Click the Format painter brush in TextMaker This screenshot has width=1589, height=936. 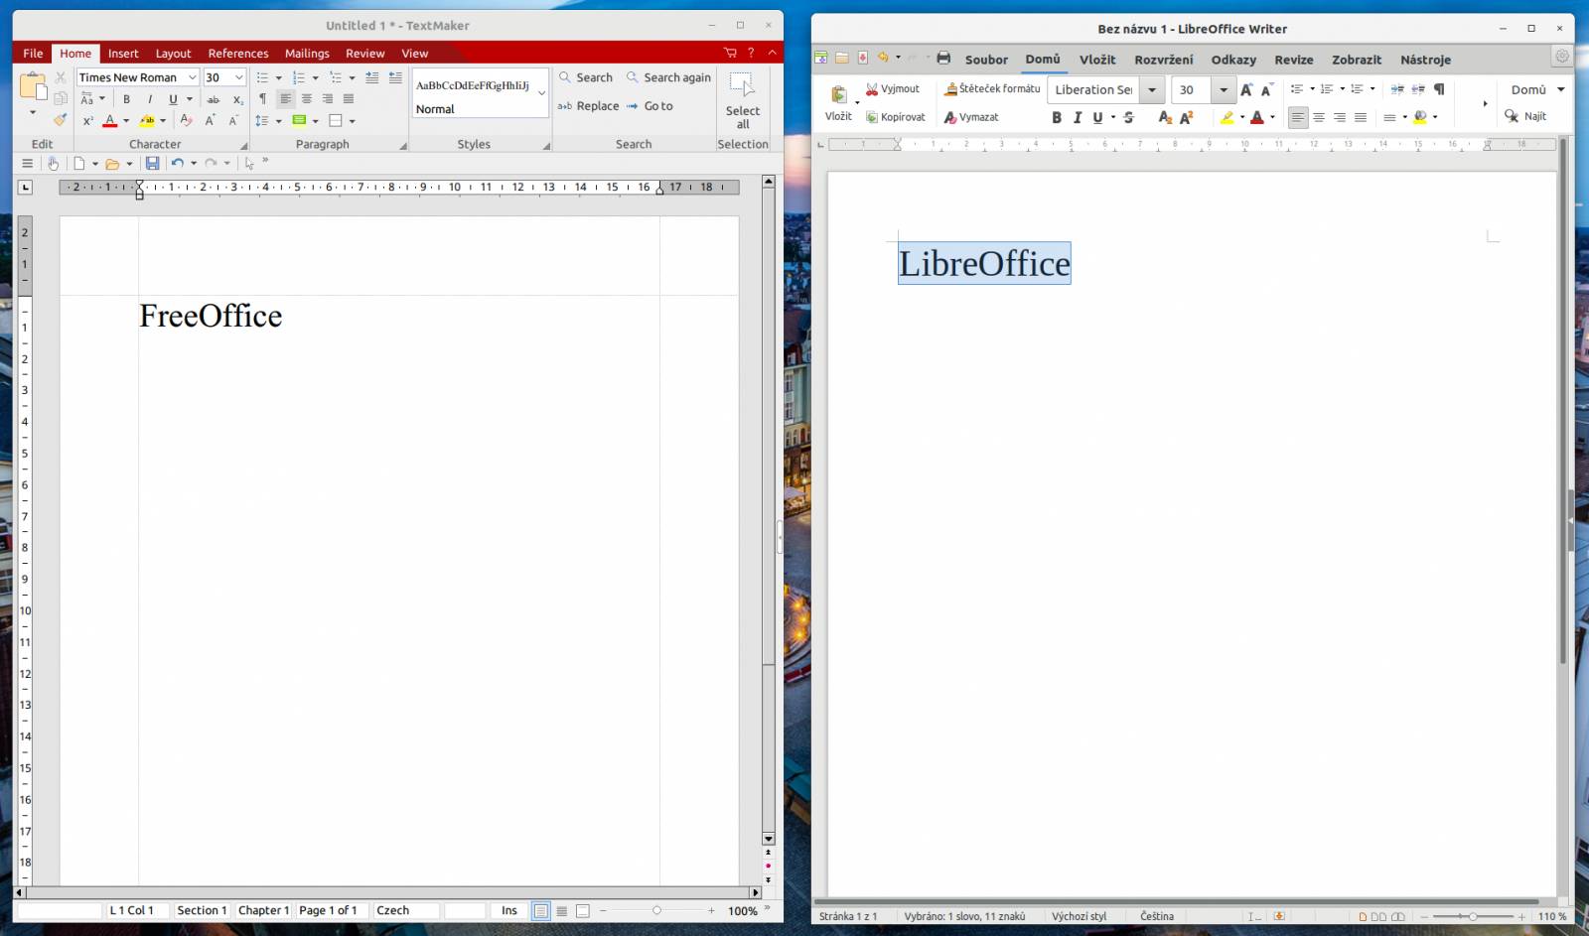point(61,120)
